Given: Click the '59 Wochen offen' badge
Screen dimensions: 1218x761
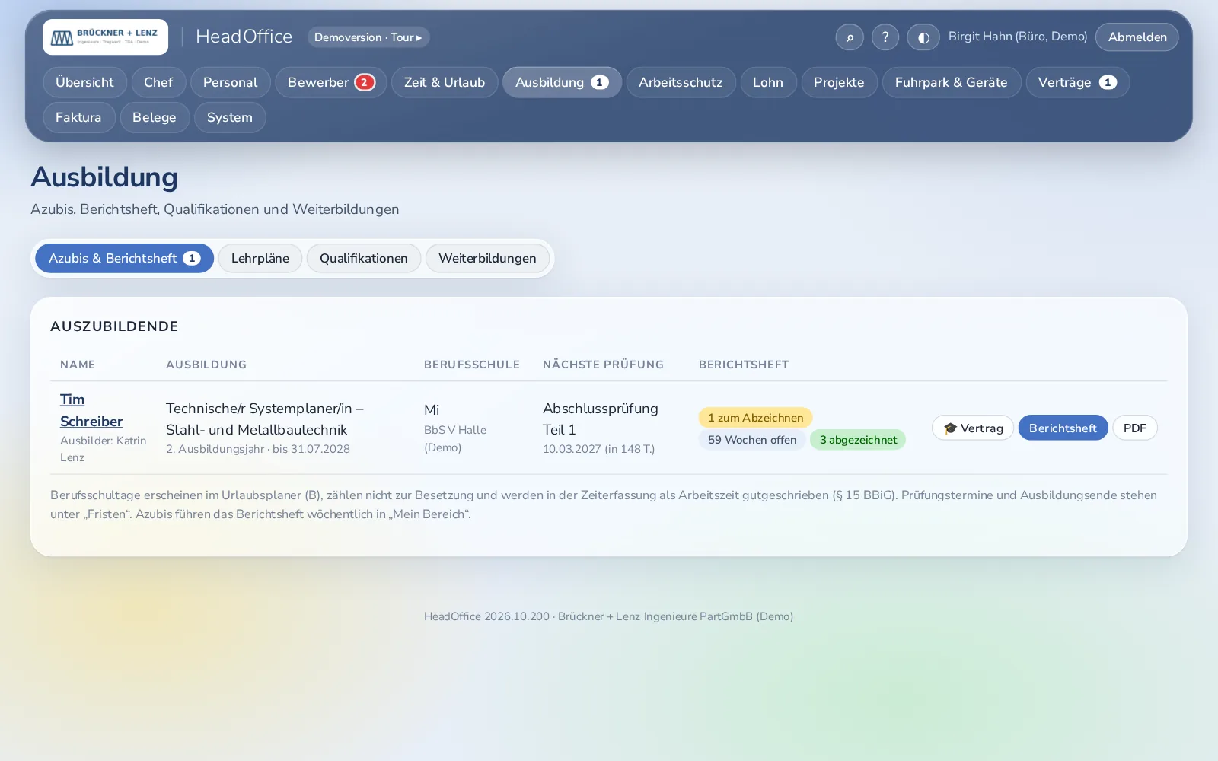Looking at the screenshot, I should point(752,440).
